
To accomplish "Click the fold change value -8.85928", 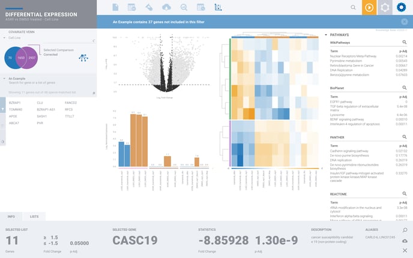I will click(x=223, y=240).
